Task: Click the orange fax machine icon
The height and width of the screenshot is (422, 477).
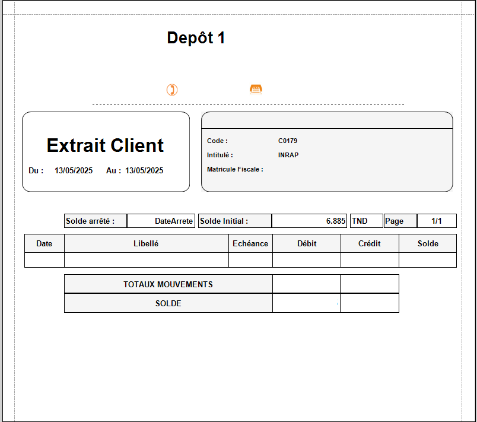Action: pyautogui.click(x=256, y=89)
